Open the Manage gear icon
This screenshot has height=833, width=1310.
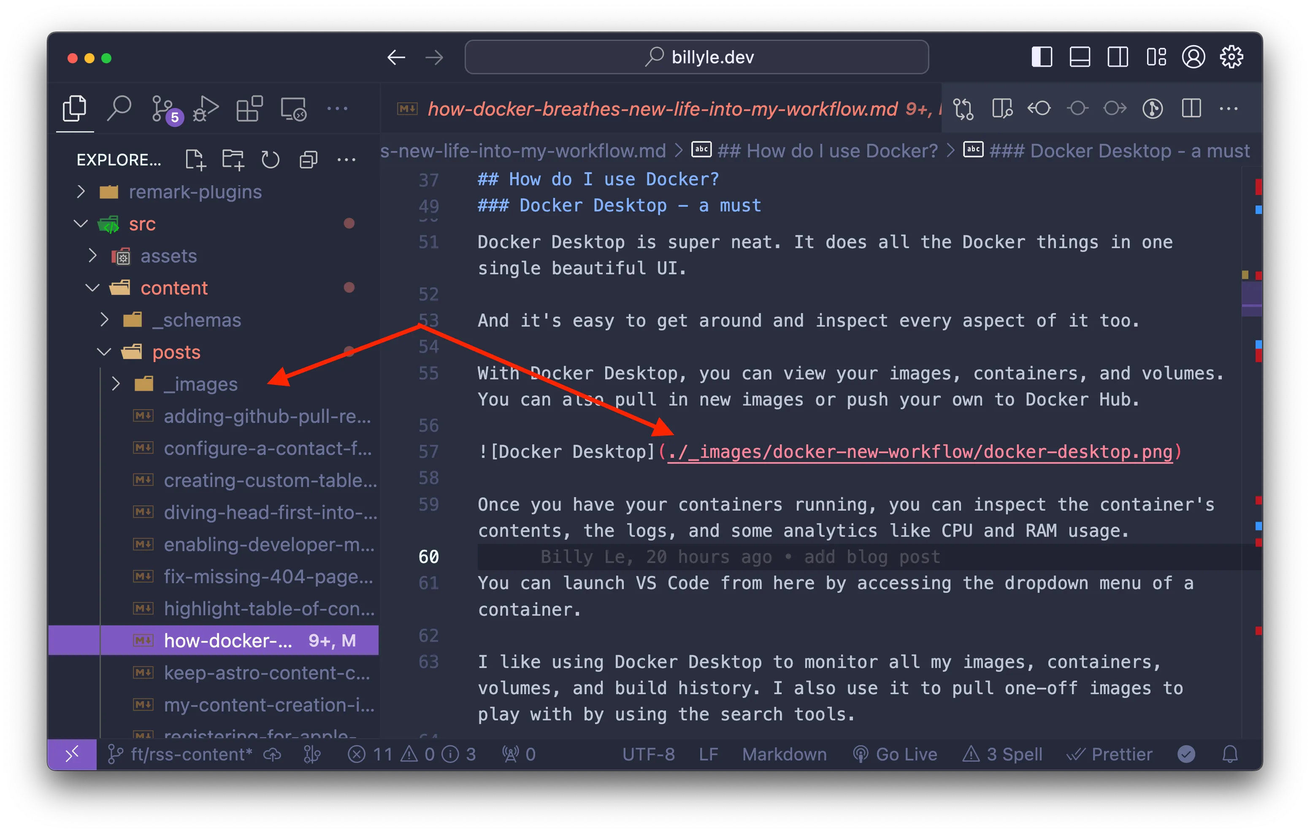[x=1231, y=57]
